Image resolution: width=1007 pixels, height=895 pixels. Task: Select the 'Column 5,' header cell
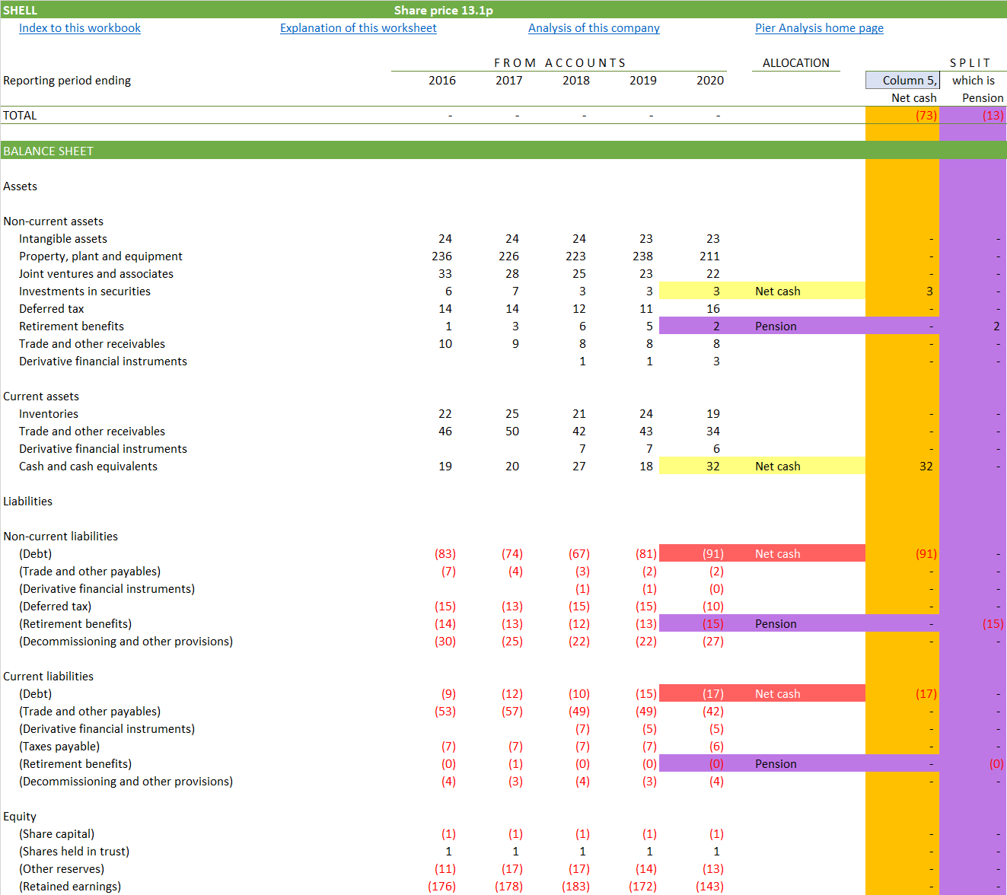click(x=903, y=80)
